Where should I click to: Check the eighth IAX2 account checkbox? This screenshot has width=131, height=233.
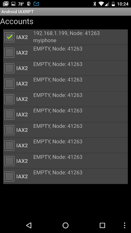pyautogui.click(x=9, y=145)
